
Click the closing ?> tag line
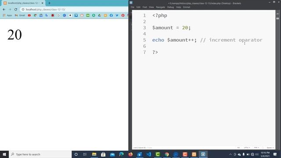tap(155, 52)
